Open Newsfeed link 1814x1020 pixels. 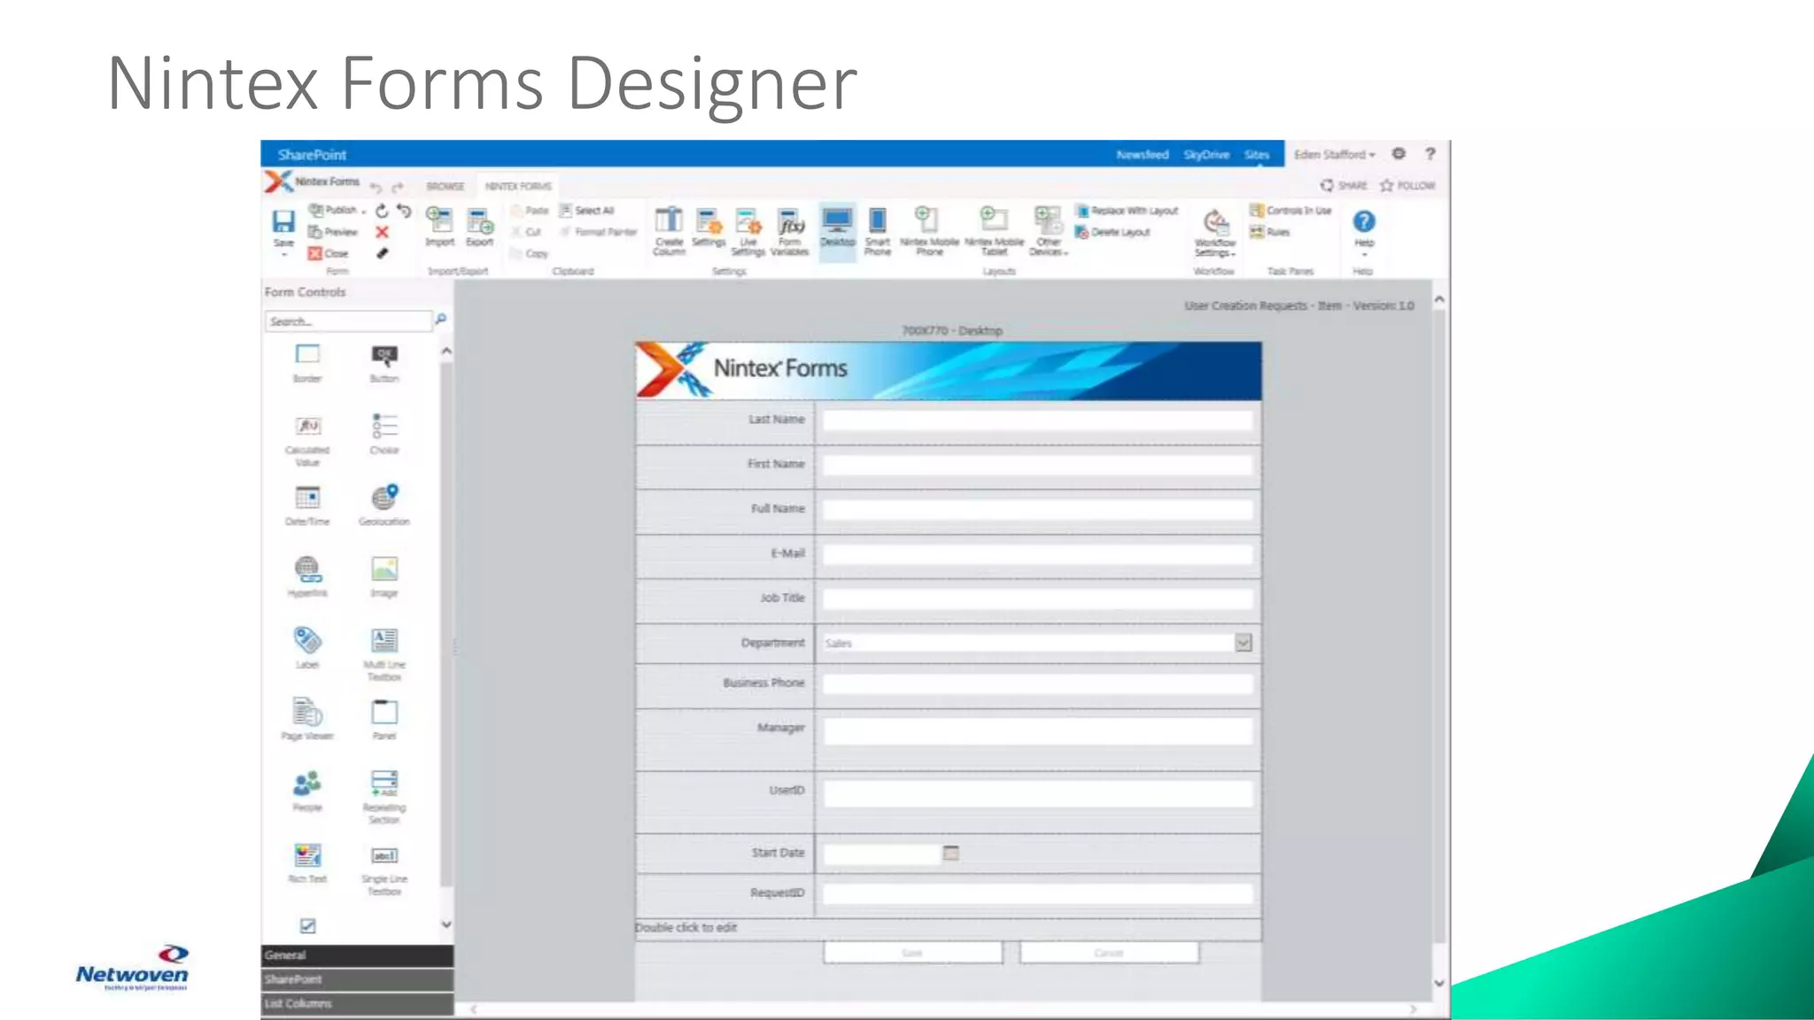1143,154
